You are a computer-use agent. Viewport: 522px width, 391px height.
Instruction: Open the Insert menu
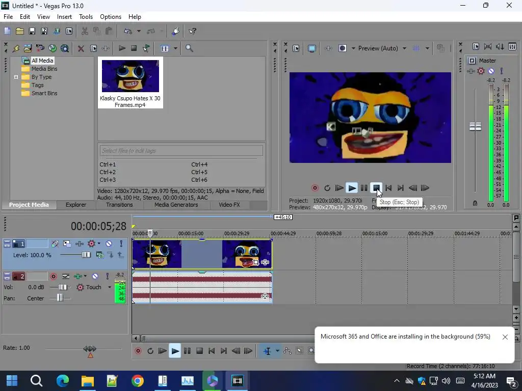click(x=64, y=17)
